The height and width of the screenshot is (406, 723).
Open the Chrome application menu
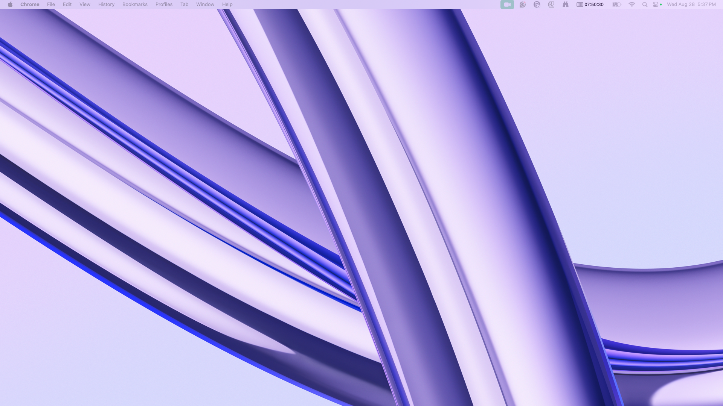[30, 5]
